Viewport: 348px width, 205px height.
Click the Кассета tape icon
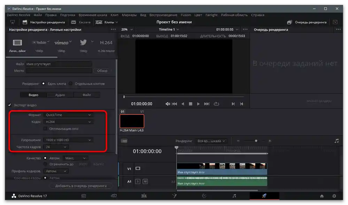point(74,22)
